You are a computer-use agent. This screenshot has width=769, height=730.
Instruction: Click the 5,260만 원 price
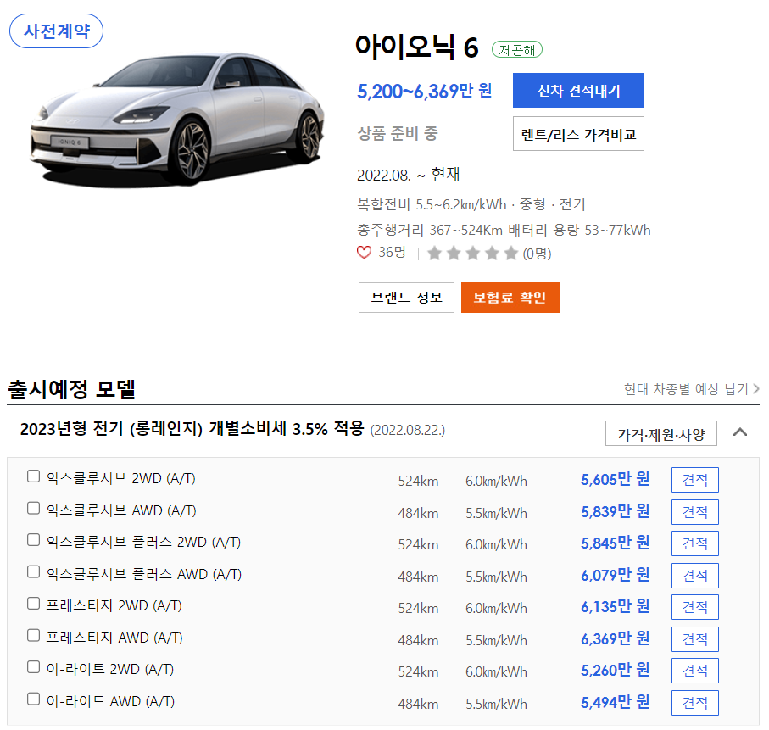[615, 671]
